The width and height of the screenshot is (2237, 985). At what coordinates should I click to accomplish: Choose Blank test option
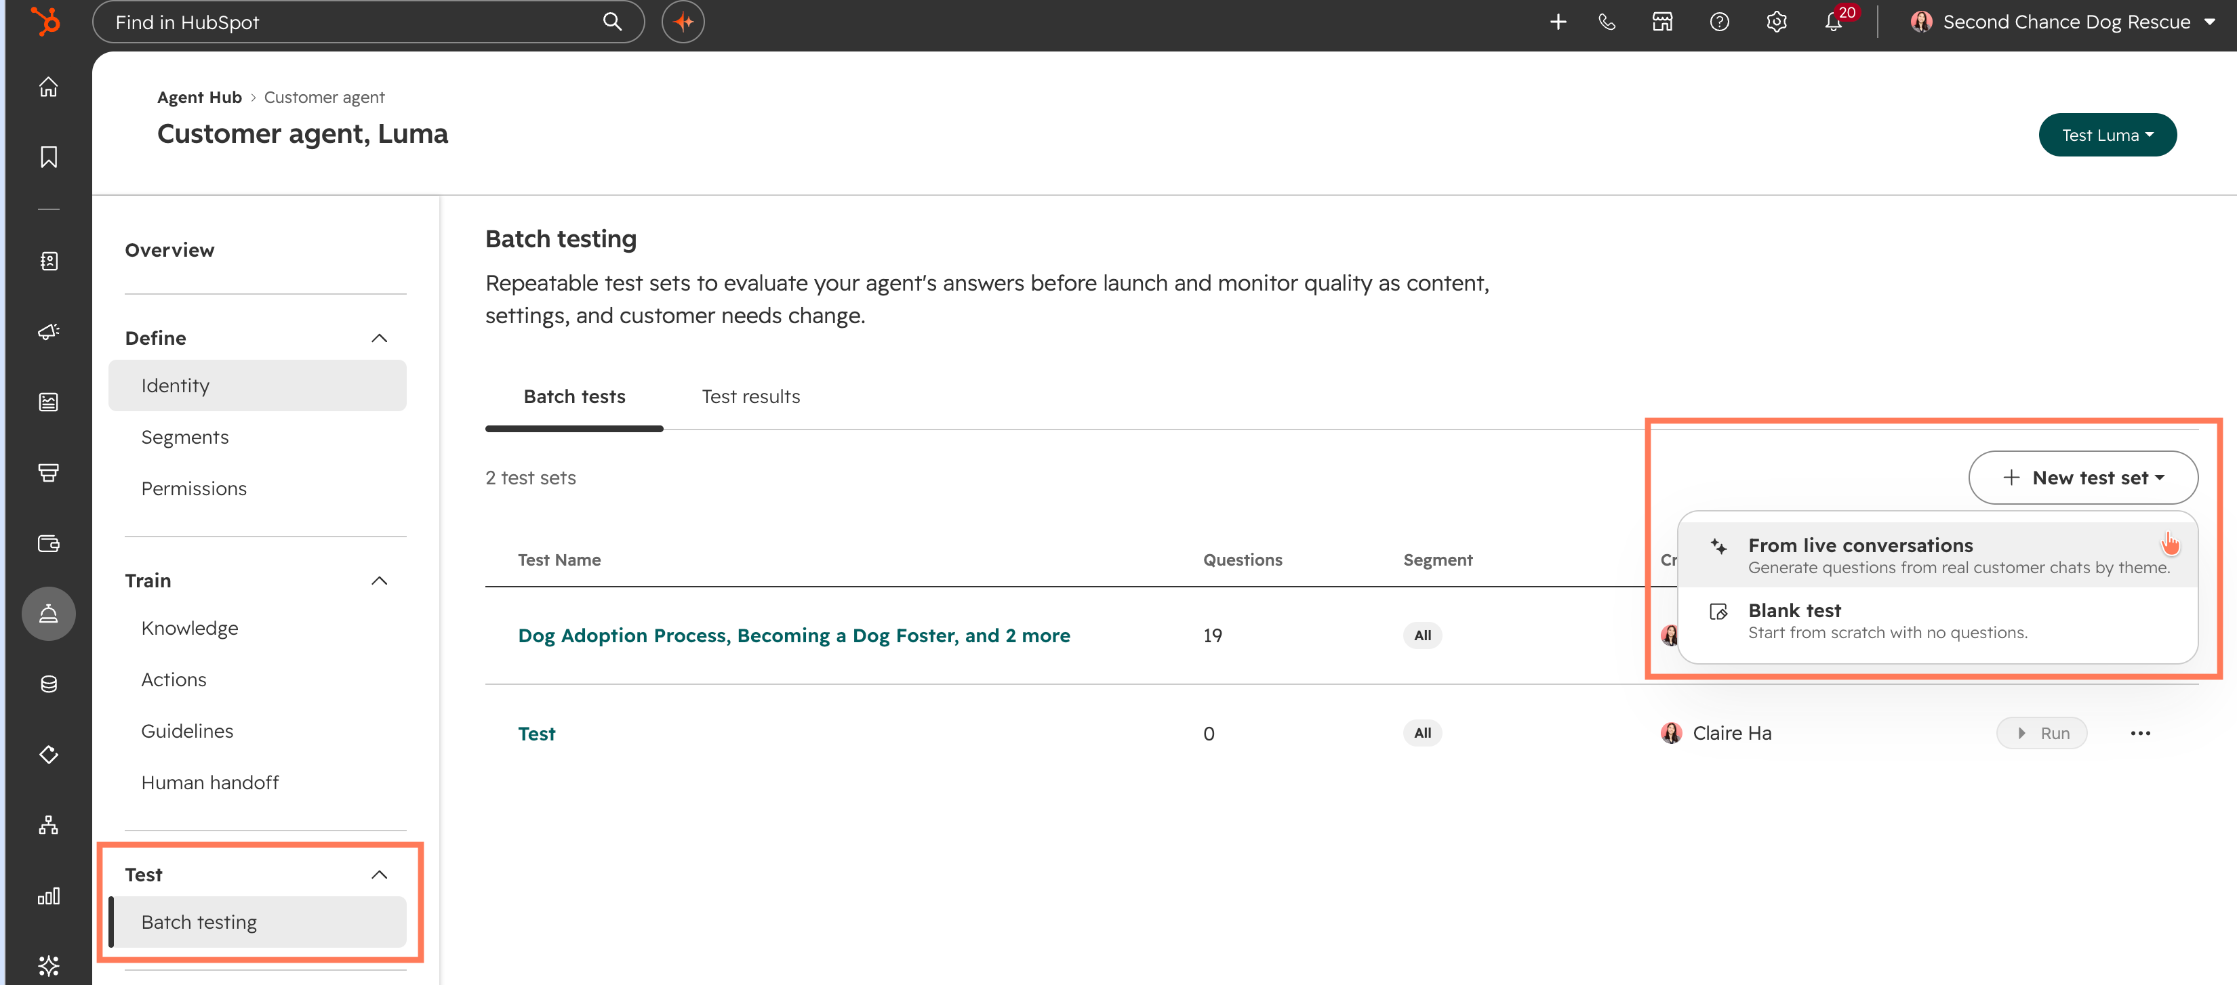pos(1937,620)
